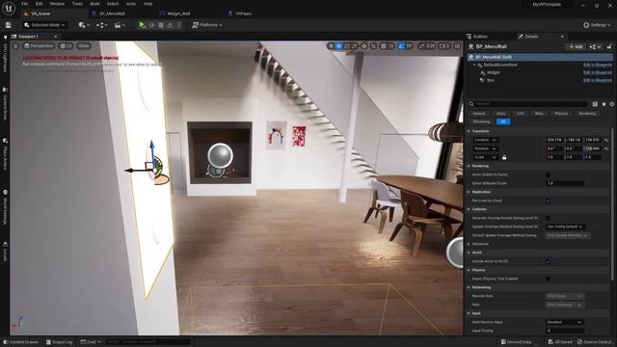Click the Unreal Engine logo icon
Image resolution: width=617 pixels, height=347 pixels.
(9, 9)
